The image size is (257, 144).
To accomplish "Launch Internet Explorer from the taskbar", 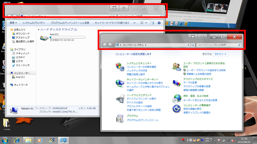I will pos(16,140).
